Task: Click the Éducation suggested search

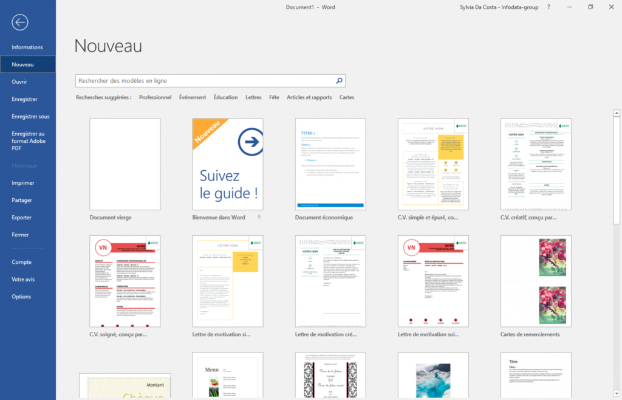Action: [225, 97]
